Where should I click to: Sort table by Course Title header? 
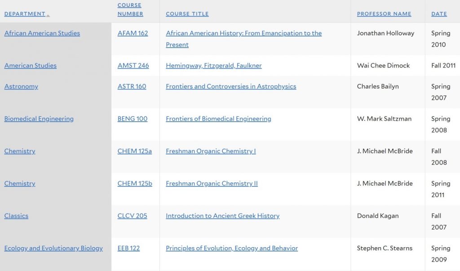tap(187, 14)
